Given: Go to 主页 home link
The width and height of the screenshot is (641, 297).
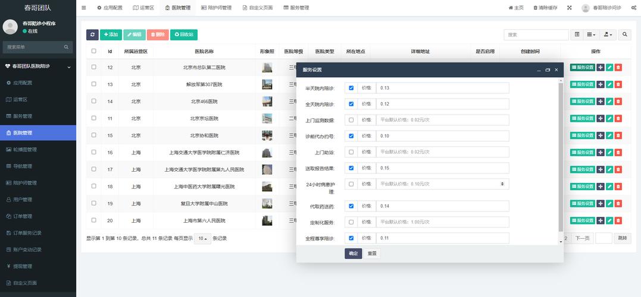Looking at the screenshot, I should tap(516, 8).
